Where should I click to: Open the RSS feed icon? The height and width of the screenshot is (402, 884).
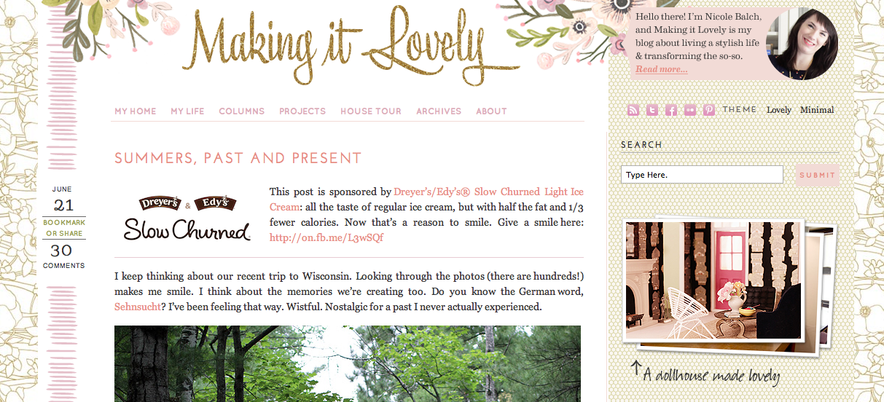coord(633,111)
